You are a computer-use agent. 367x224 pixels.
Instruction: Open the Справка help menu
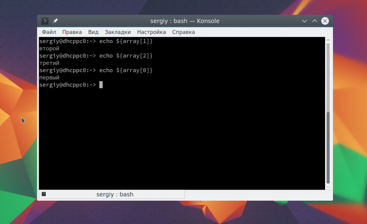point(183,32)
